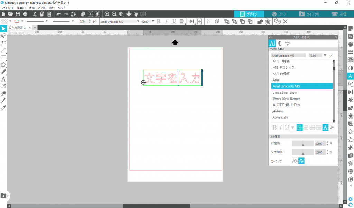Set justified text alignment in panel
354x208 pixels.
318,127
